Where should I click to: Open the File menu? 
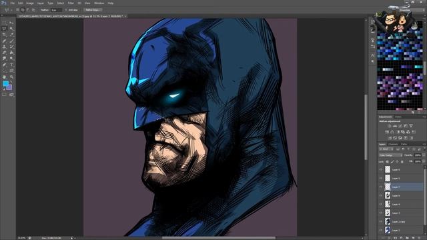click(x=12, y=3)
